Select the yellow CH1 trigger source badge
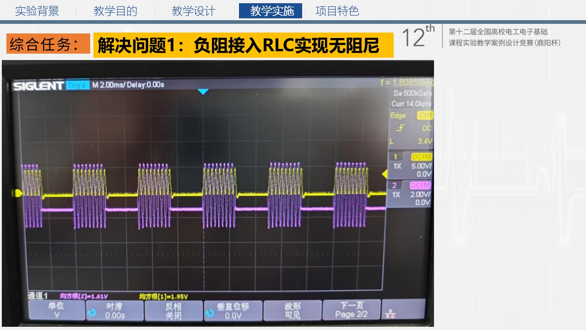 (424, 115)
